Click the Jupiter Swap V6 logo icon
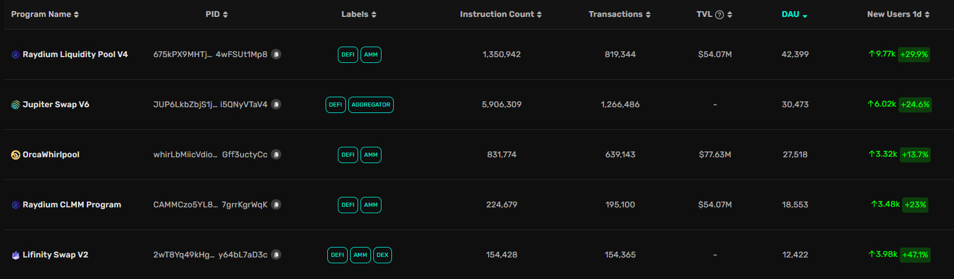Image resolution: width=954 pixels, height=279 pixels. pos(16,105)
